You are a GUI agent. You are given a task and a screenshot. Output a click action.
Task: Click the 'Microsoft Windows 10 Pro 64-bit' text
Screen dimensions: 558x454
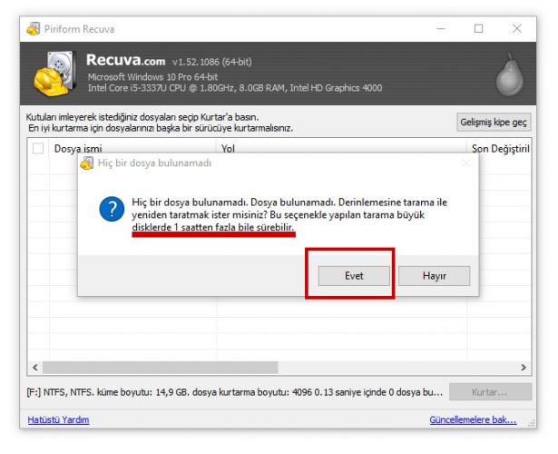pos(152,77)
